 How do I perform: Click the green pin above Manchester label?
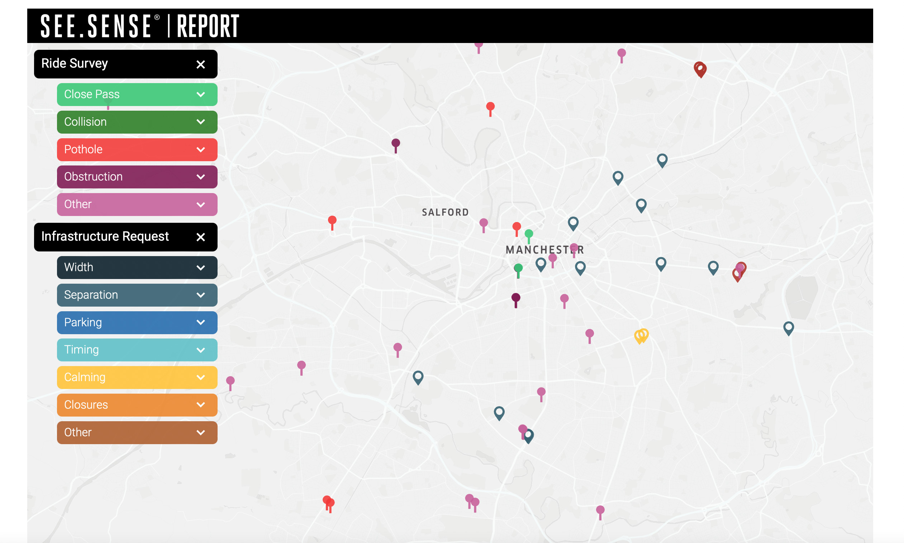pyautogui.click(x=528, y=234)
